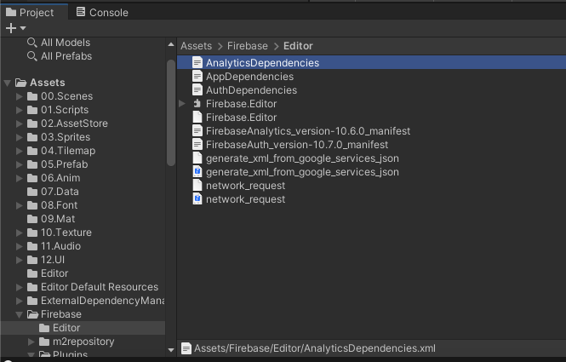566x362 pixels.
Task: Select the AppDependencies file name
Action: 249,77
